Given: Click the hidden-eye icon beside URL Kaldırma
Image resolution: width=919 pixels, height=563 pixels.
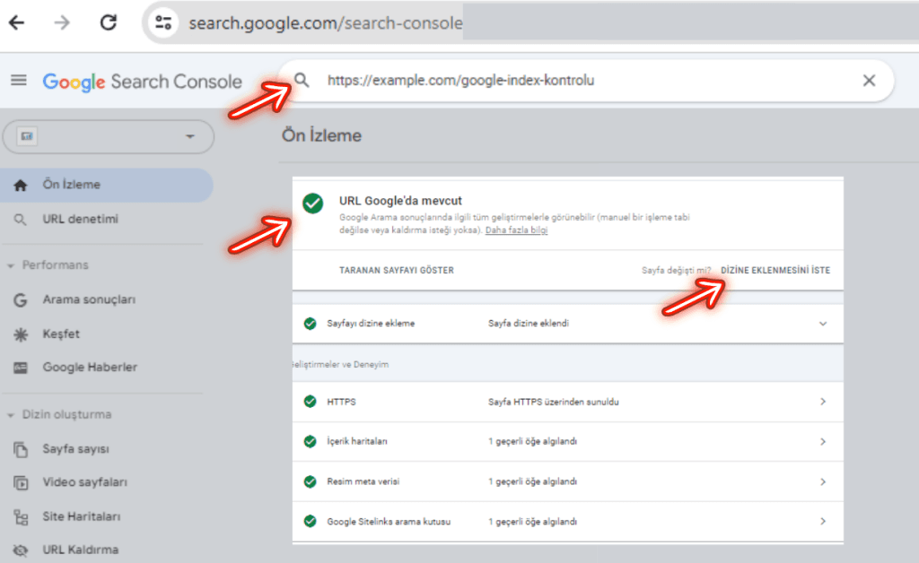Looking at the screenshot, I should [21, 550].
